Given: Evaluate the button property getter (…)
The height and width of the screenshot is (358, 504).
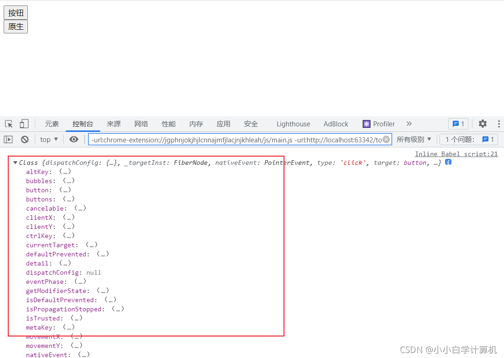Looking at the screenshot, I should click(x=65, y=190).
